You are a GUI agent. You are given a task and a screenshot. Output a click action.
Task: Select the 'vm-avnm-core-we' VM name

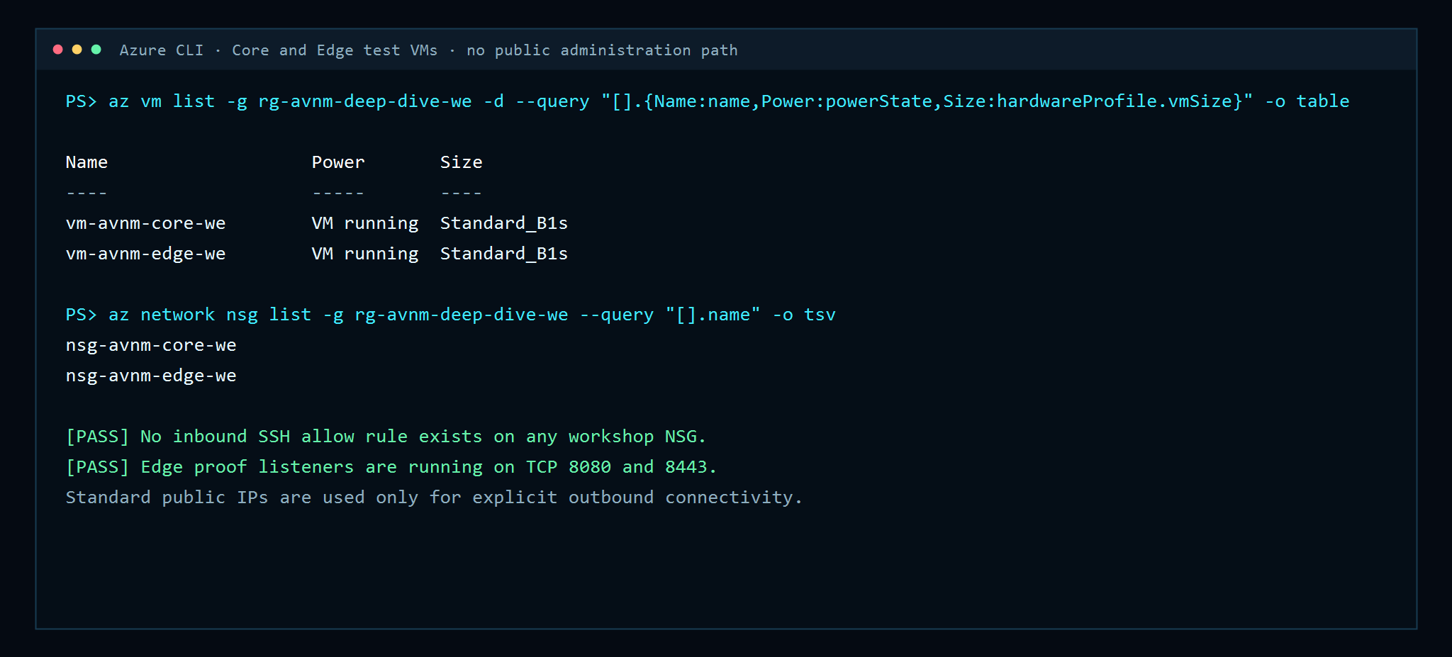click(x=145, y=223)
